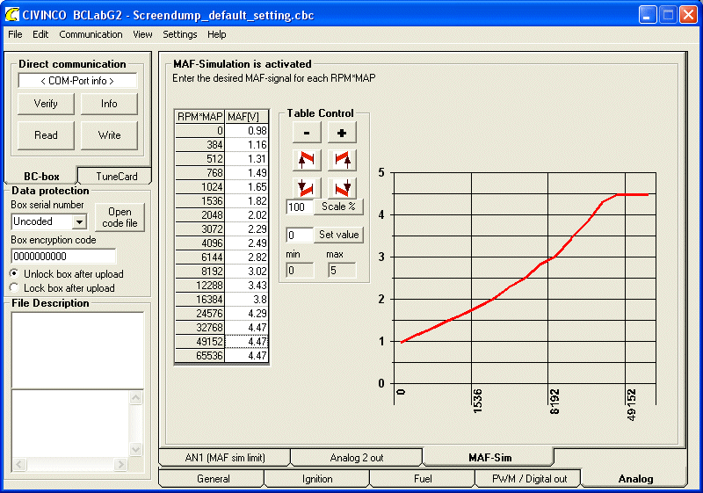Go to the General tab

pyautogui.click(x=213, y=479)
